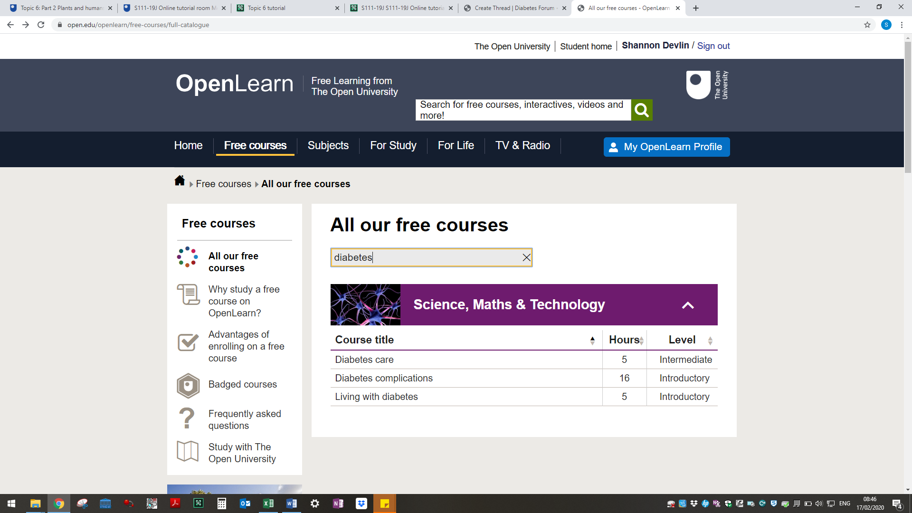The image size is (912, 513).
Task: Click the Free courses breadcrumb link
Action: [223, 184]
